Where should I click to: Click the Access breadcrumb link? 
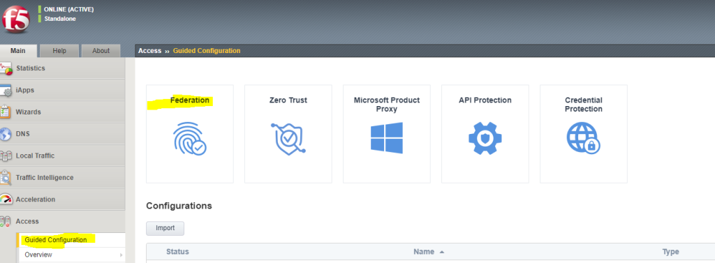point(149,51)
